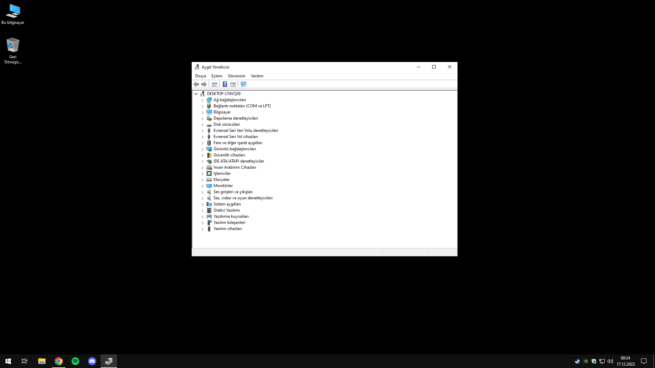
Task: Open the notification center icon
Action: coord(644,361)
